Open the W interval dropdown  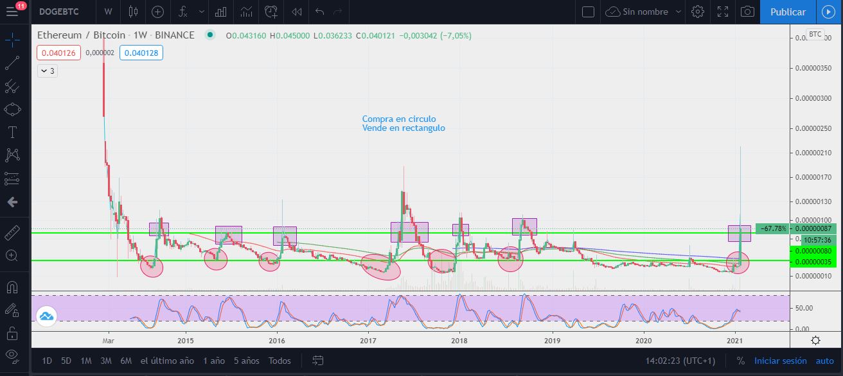click(108, 12)
